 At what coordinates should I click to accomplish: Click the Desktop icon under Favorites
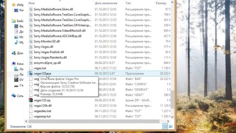click(x=16, y=10)
